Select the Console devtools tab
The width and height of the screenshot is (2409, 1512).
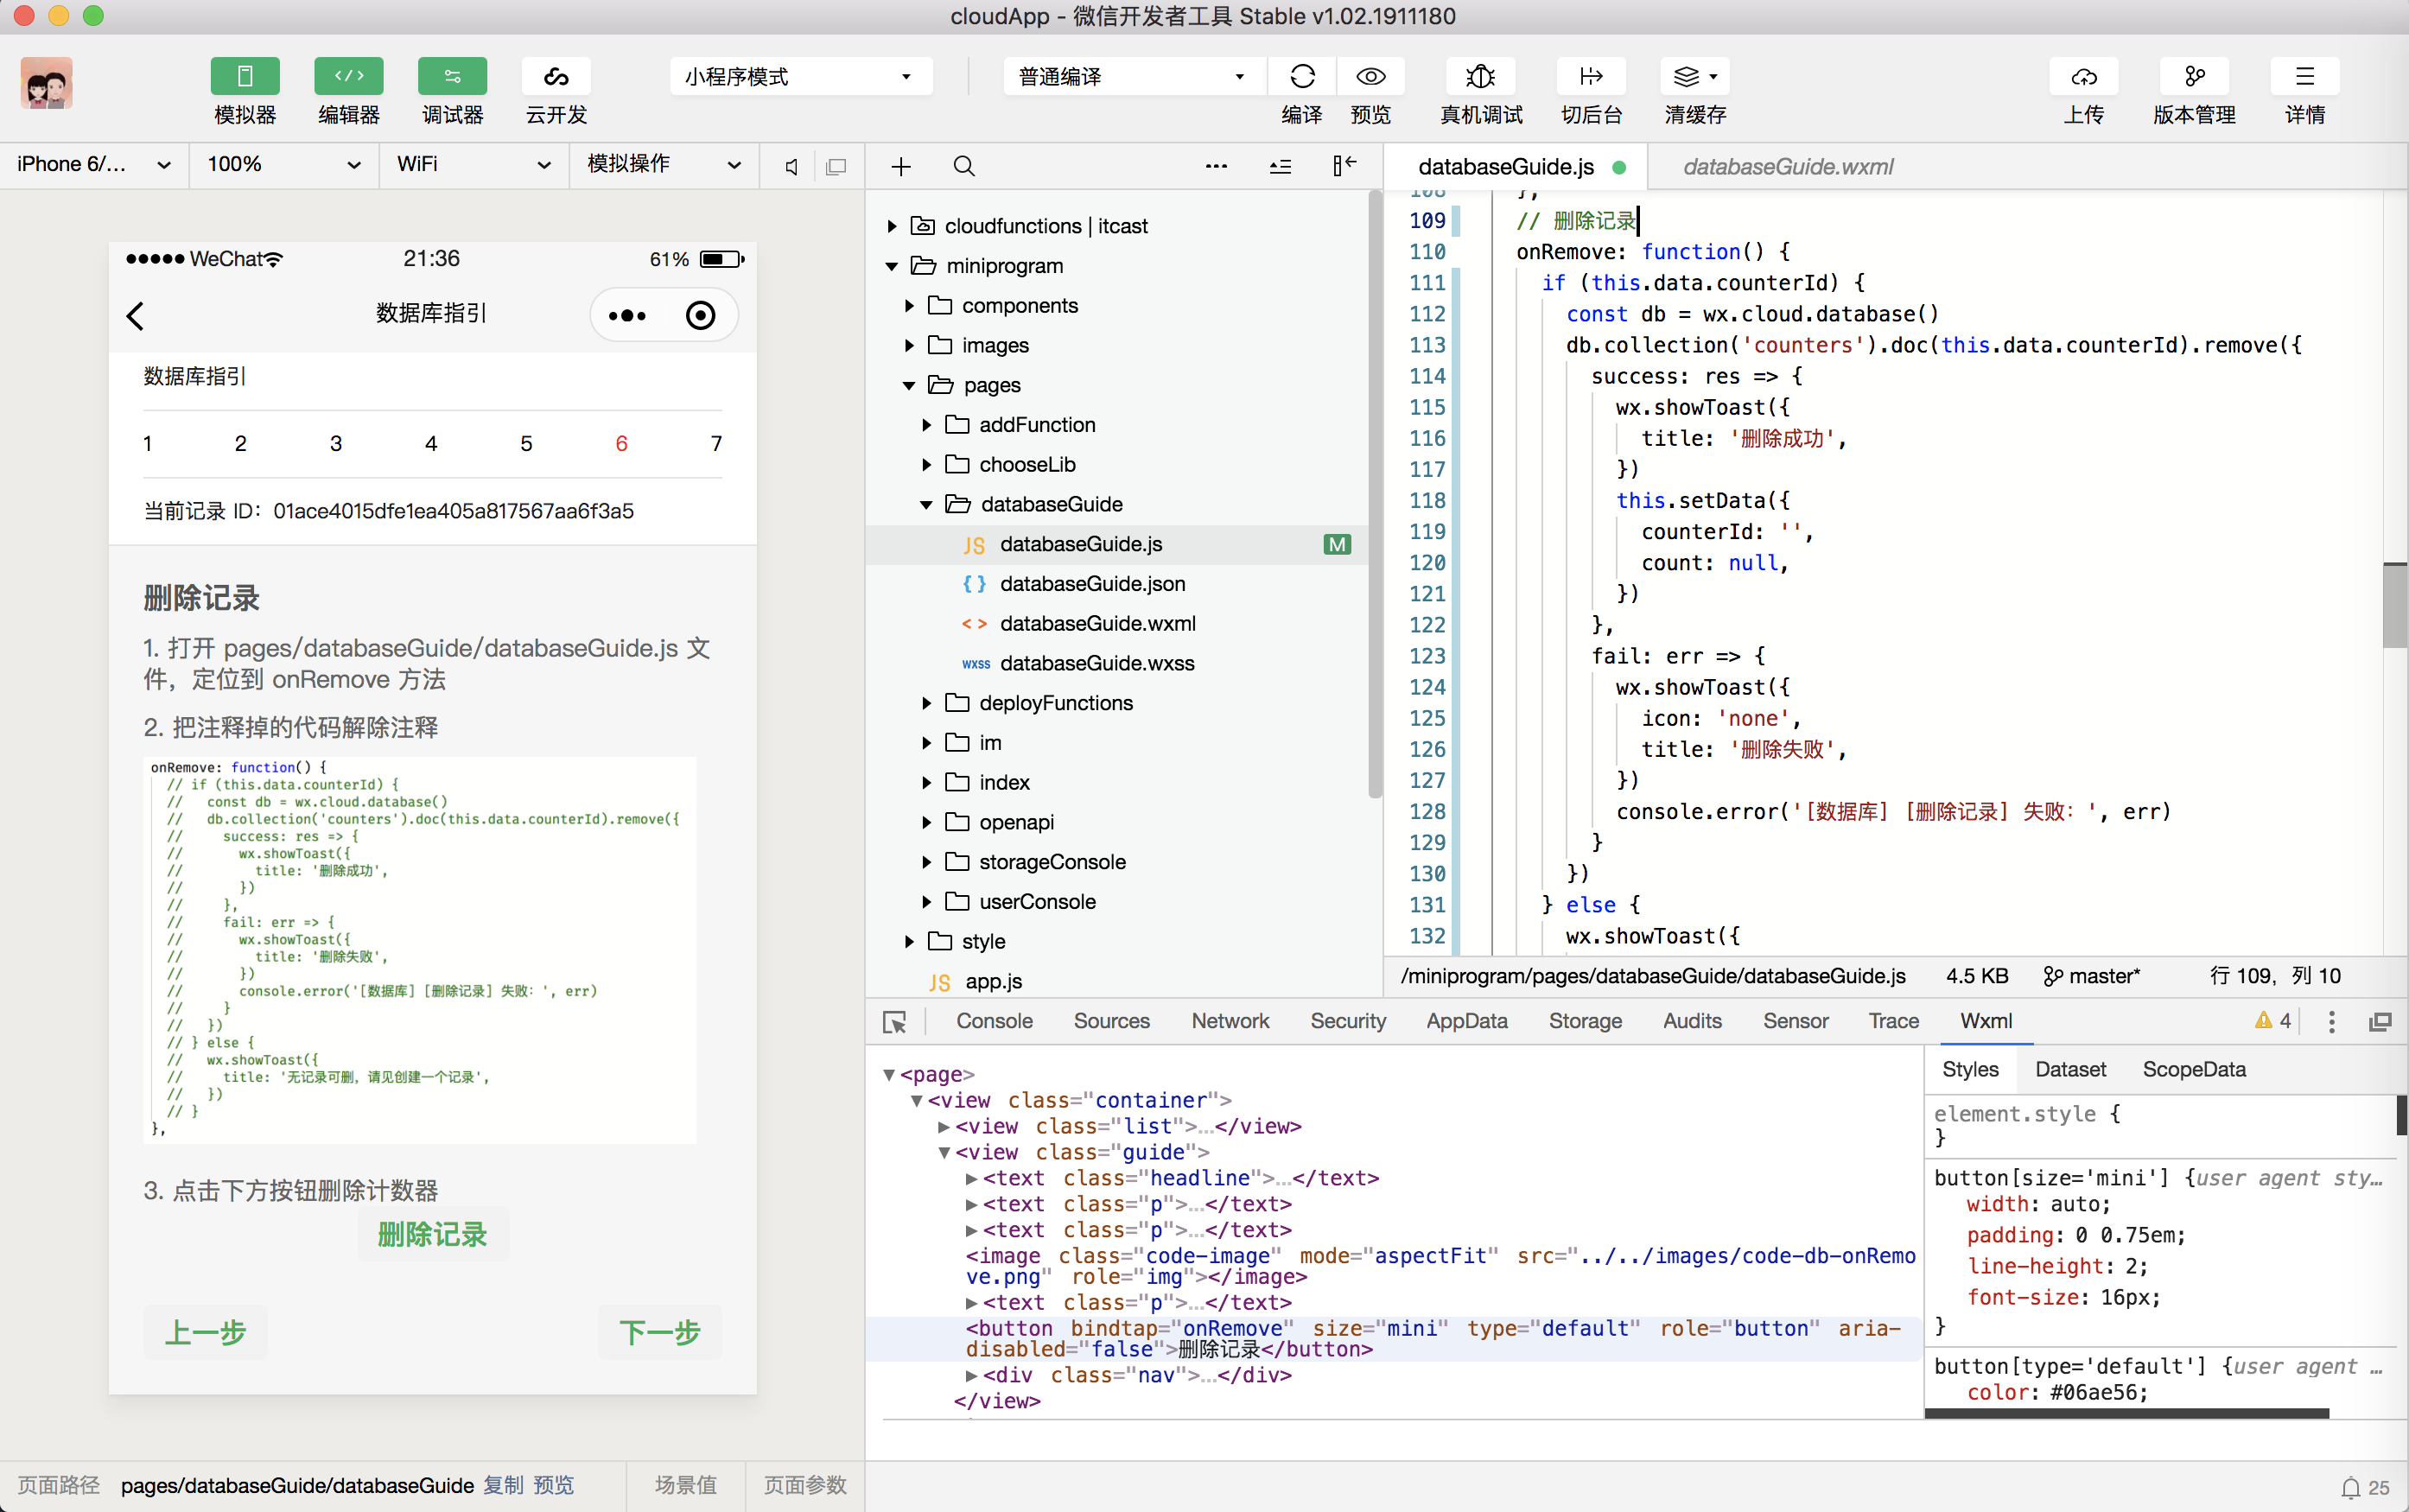[x=994, y=1021]
